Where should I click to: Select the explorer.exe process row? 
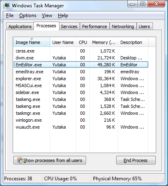81,79
